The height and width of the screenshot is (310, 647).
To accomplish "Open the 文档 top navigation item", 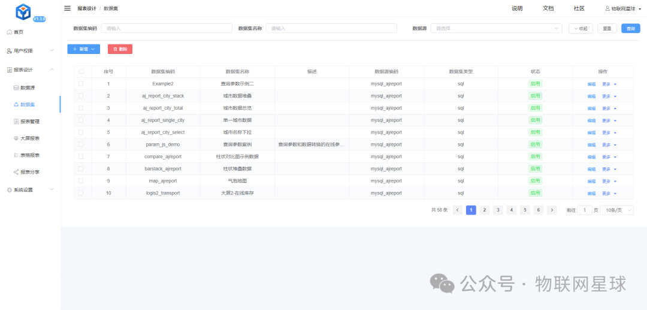I will (548, 8).
